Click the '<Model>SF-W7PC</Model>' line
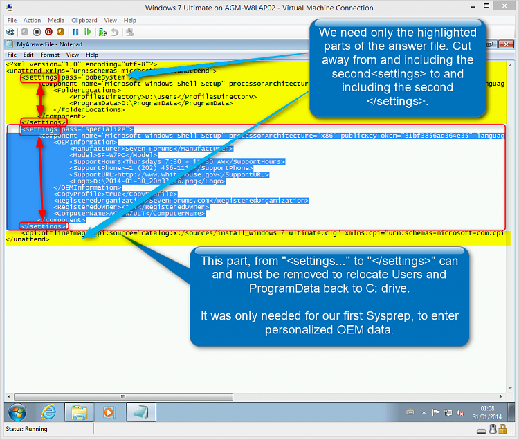 (x=113, y=155)
